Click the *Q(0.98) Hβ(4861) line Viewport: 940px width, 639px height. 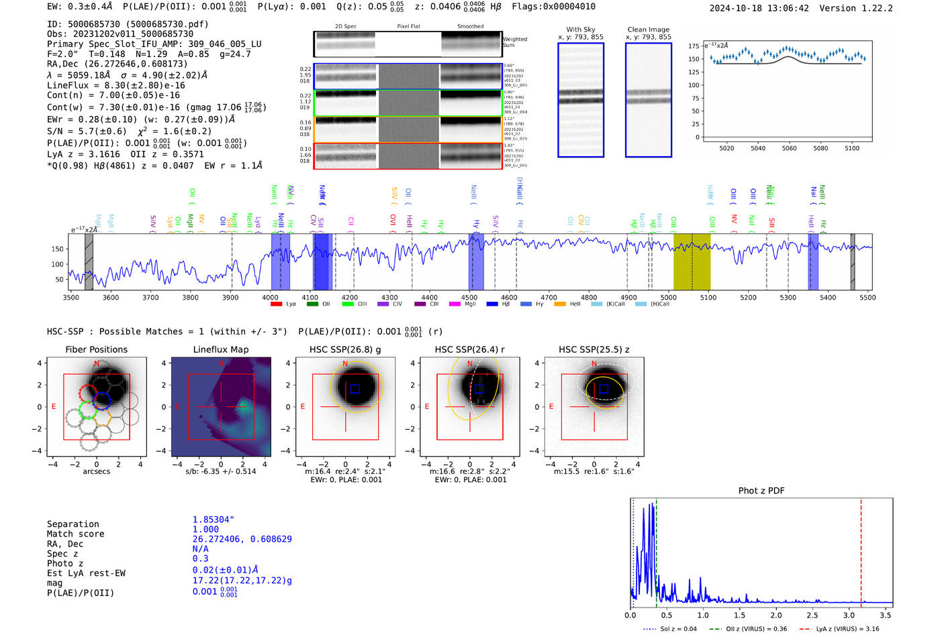pyautogui.click(x=154, y=166)
